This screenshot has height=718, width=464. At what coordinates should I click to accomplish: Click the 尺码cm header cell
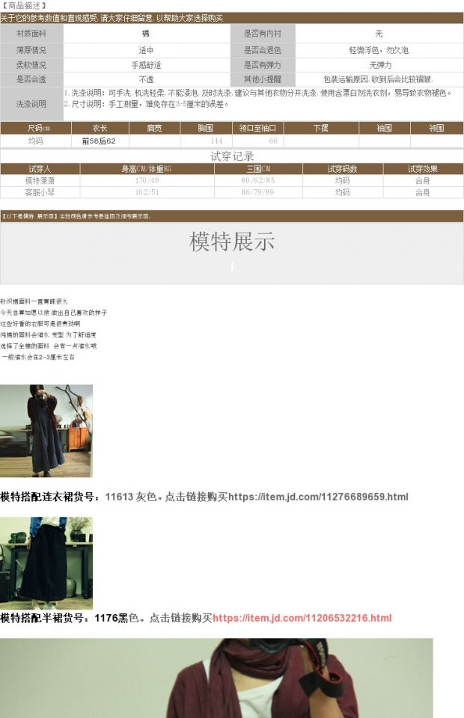coord(39,128)
